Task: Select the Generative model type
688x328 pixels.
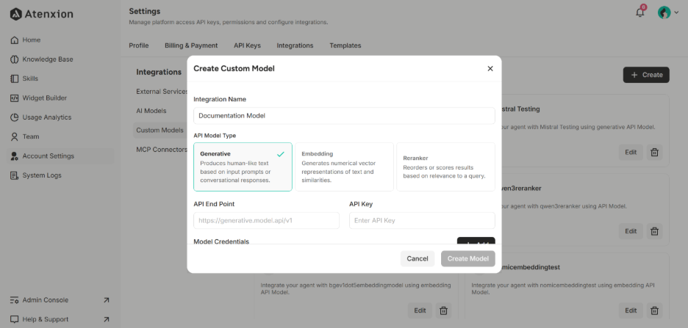Action: [243, 167]
